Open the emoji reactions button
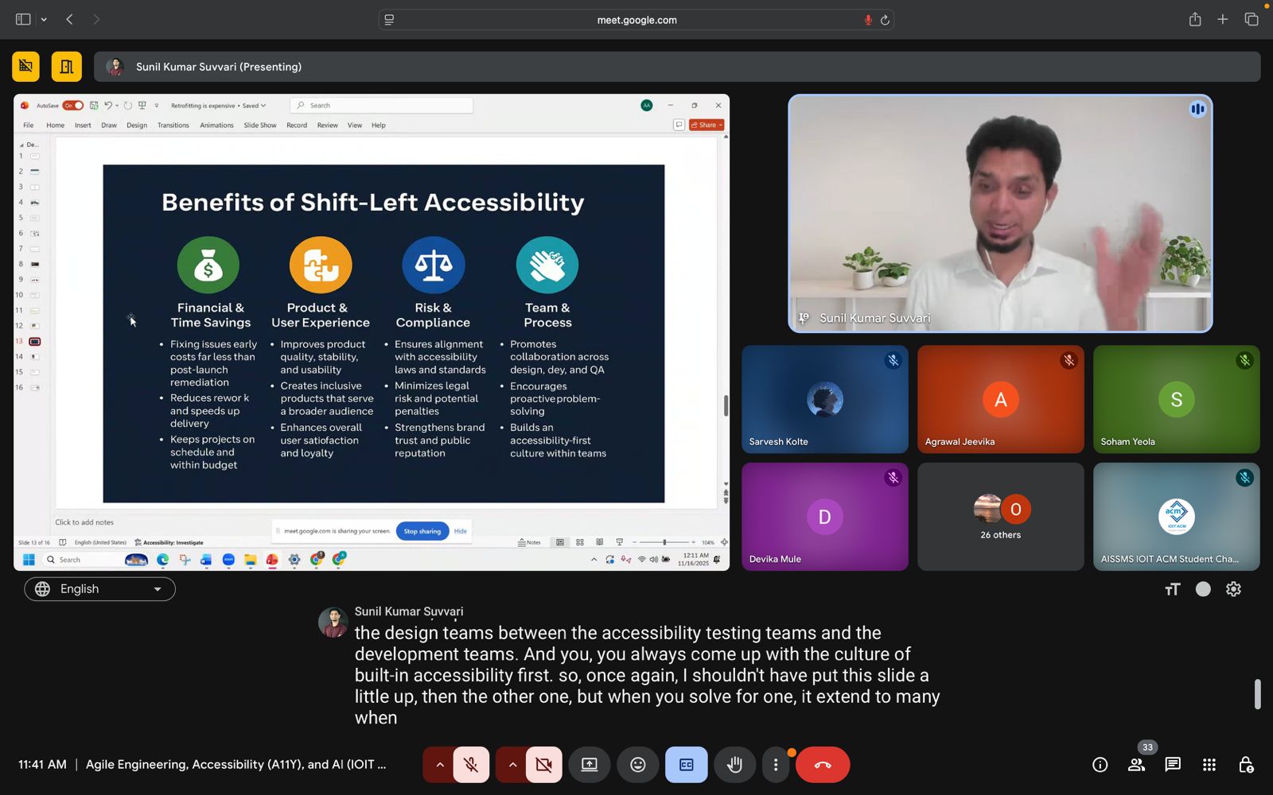The image size is (1273, 795). pyautogui.click(x=637, y=765)
